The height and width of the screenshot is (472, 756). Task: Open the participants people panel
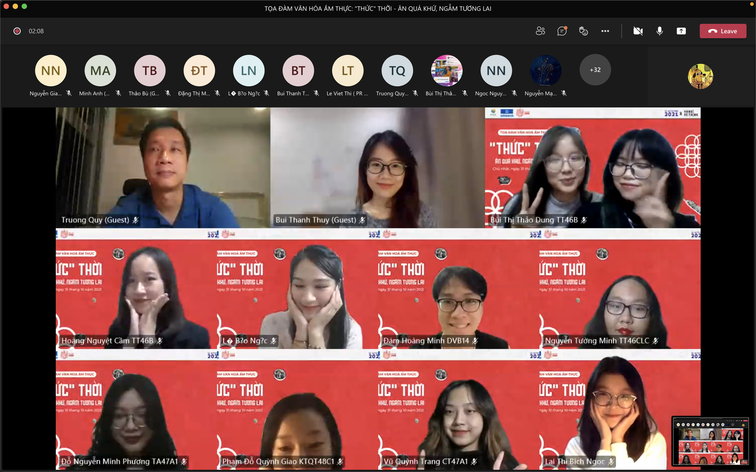point(540,31)
